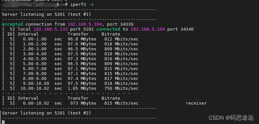
Task: Click 96.5 MBytes in the 2.00-3.00 row
Action: coord(82,49)
